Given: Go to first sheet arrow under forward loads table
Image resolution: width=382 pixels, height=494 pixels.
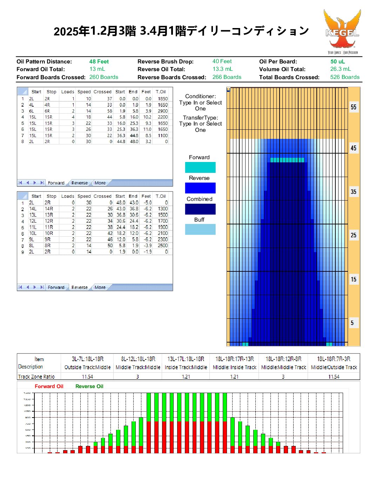Looking at the screenshot, I should click(x=20, y=183).
